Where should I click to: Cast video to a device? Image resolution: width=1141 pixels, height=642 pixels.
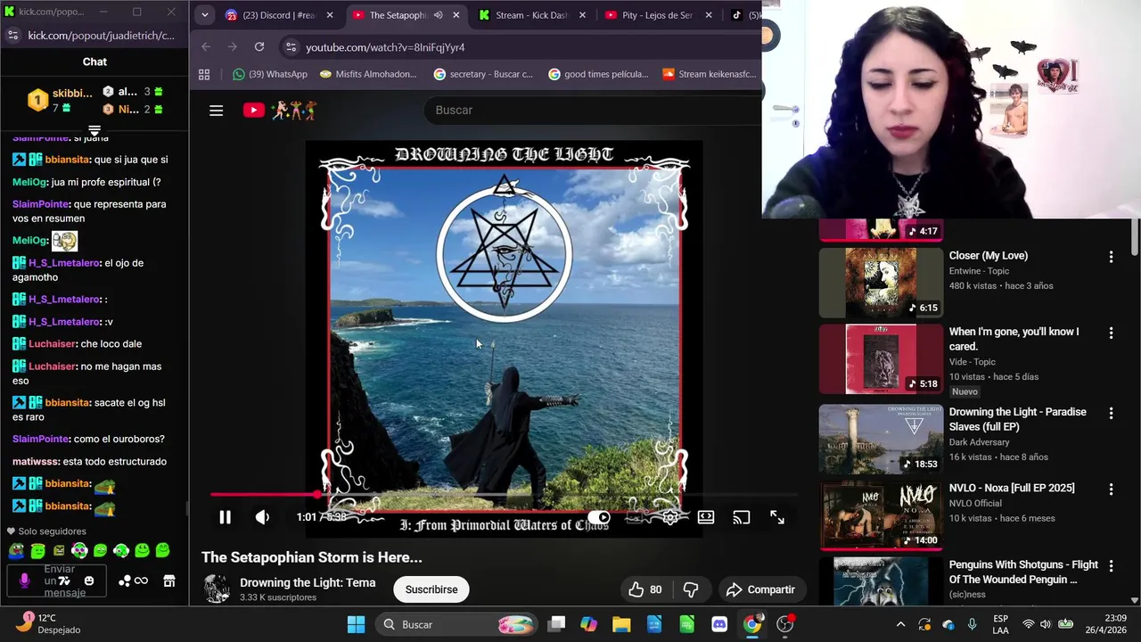(742, 517)
